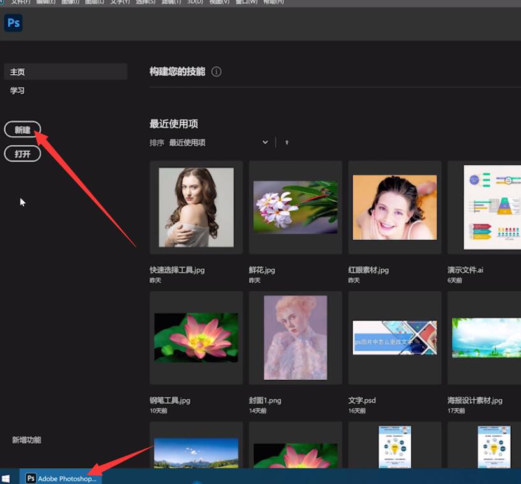Viewport: 521px width, 484px height.
Task: Click the 构建您的技能 heading
Action: coord(177,72)
